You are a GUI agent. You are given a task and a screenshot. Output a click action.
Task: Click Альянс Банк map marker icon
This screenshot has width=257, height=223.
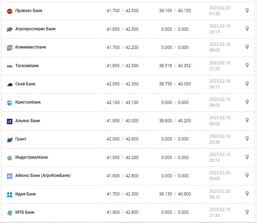(247, 120)
